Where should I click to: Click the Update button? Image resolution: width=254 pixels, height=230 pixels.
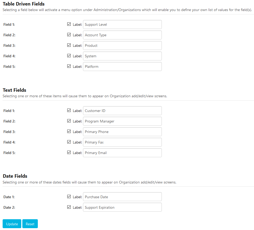click(x=12, y=224)
